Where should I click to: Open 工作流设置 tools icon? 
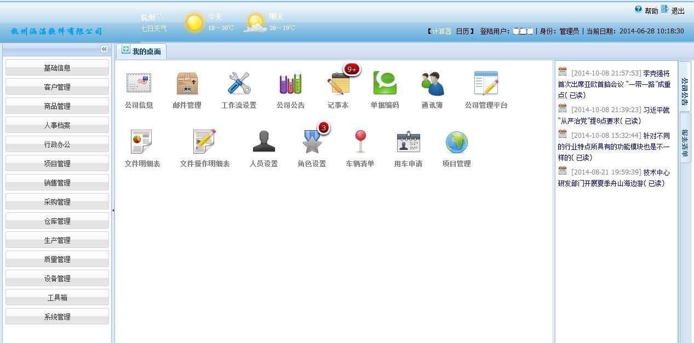[x=238, y=84]
